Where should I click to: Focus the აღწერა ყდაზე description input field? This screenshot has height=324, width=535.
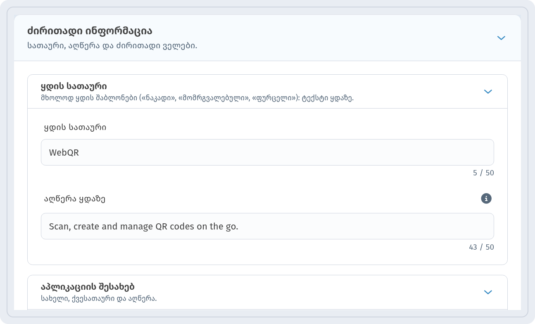(x=267, y=226)
